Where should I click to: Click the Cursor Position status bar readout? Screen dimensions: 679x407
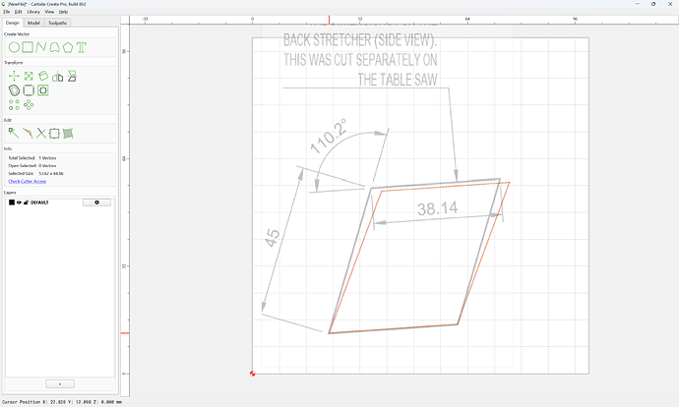61,402
